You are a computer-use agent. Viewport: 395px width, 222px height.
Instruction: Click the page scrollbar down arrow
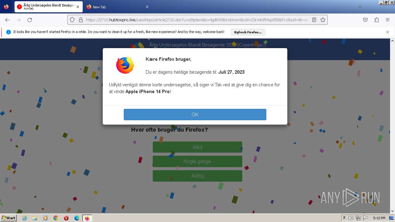point(393,211)
